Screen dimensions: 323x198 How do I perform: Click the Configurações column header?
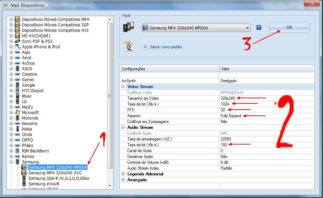click(x=170, y=69)
